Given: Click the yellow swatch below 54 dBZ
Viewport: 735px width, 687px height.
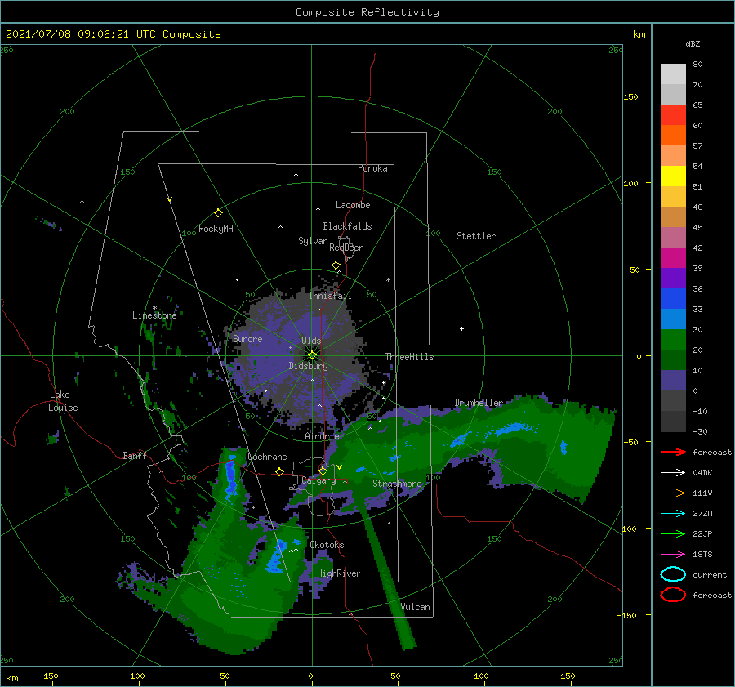Looking at the screenshot, I should click(x=673, y=176).
